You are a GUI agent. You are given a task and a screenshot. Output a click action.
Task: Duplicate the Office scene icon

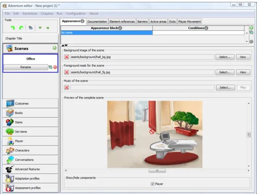[50, 67]
